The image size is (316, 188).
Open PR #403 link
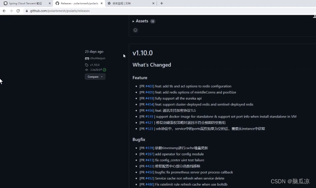149,86
